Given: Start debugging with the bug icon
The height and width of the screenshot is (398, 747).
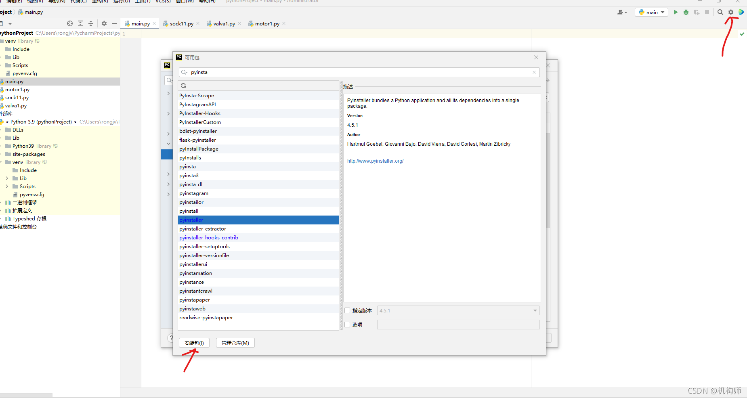Looking at the screenshot, I should pyautogui.click(x=686, y=12).
